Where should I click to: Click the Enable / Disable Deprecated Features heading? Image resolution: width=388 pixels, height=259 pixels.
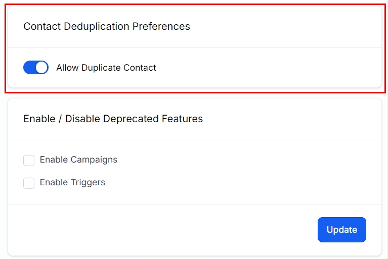[113, 119]
